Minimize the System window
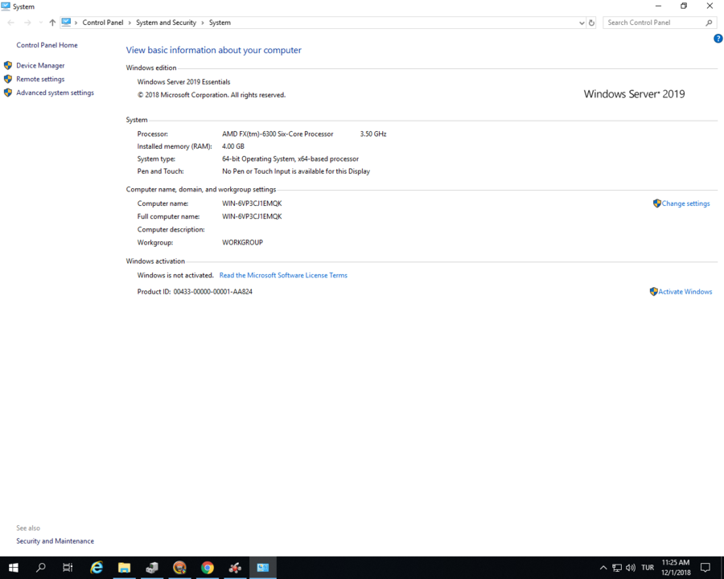The width and height of the screenshot is (724, 579). [658, 6]
